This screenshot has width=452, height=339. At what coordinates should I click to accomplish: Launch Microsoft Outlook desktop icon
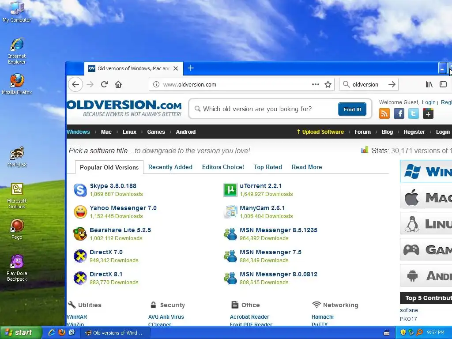[17, 196]
